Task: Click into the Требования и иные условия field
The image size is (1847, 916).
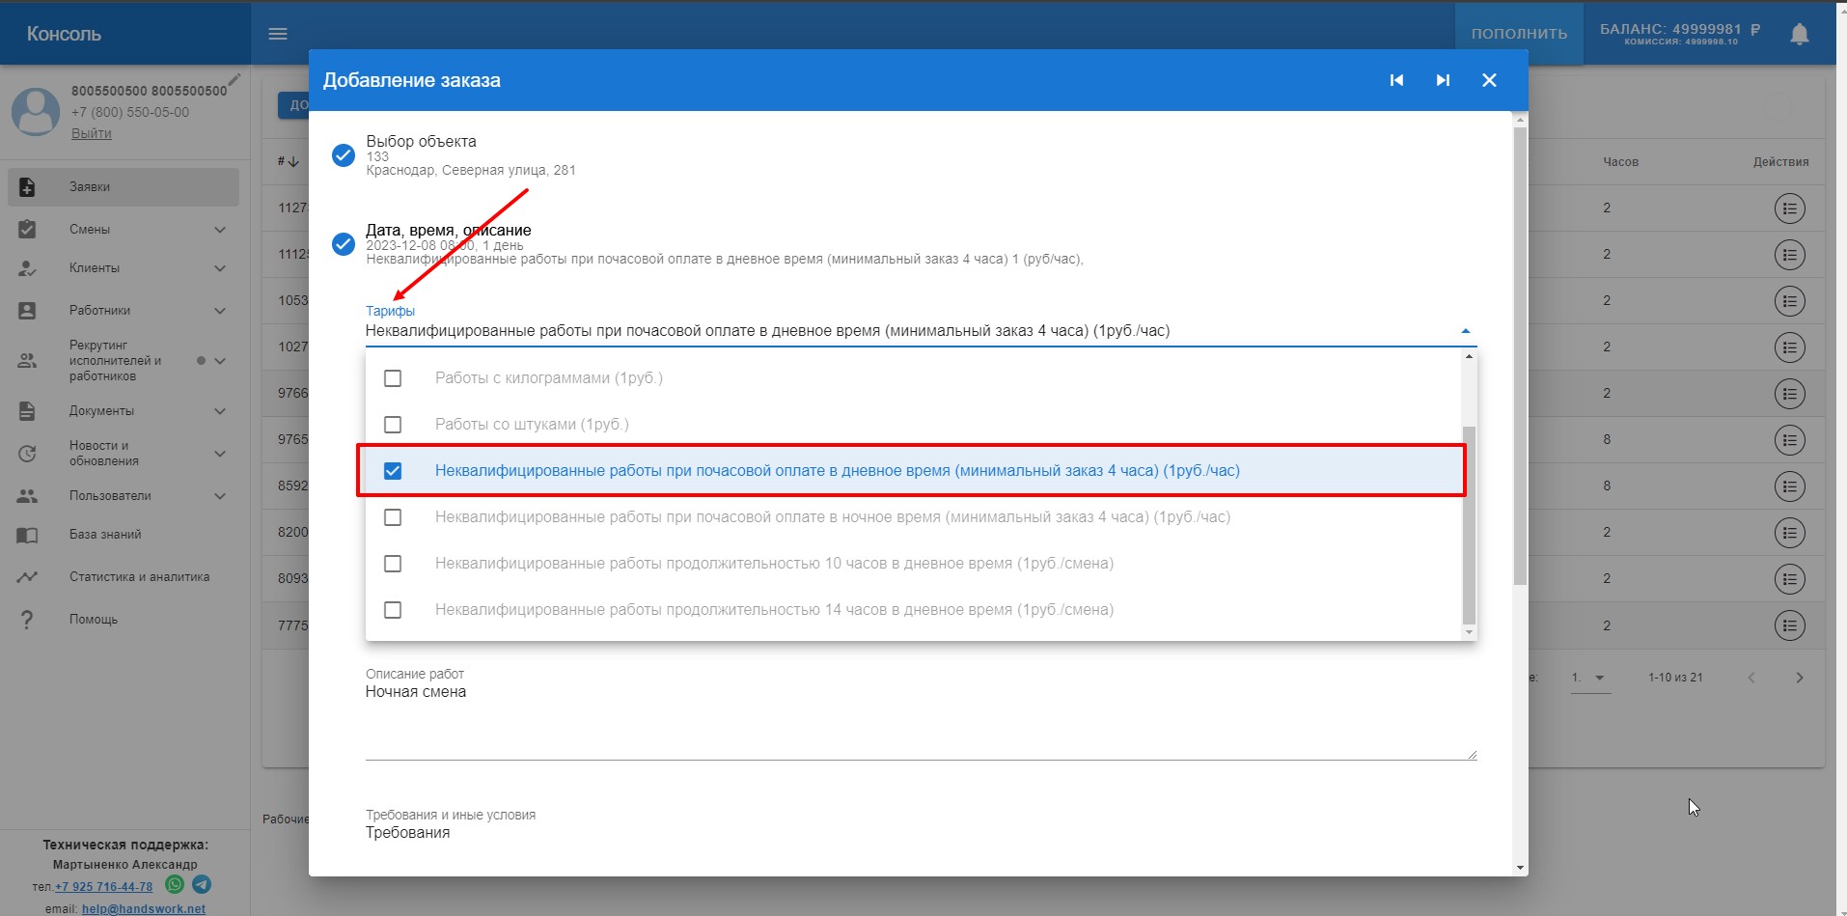Action: click(921, 833)
